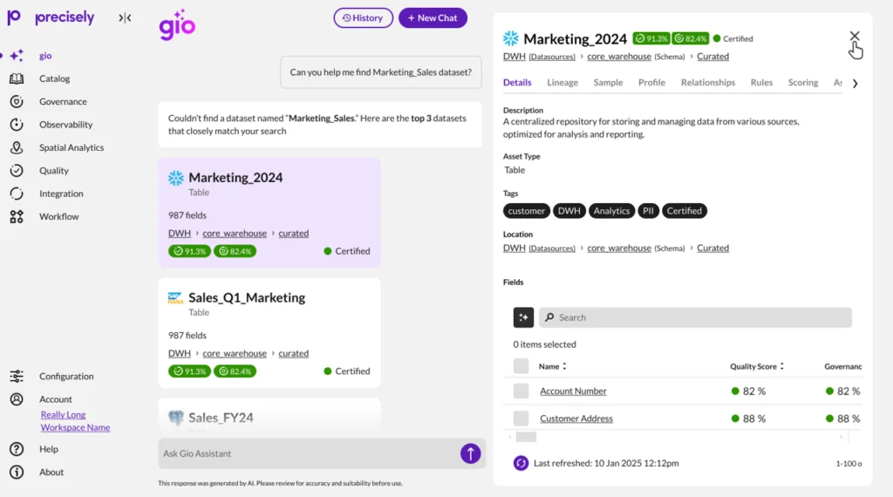The width and height of the screenshot is (893, 497).
Task: Open the Spatial Analytics sidebar icon
Action: pos(17,147)
